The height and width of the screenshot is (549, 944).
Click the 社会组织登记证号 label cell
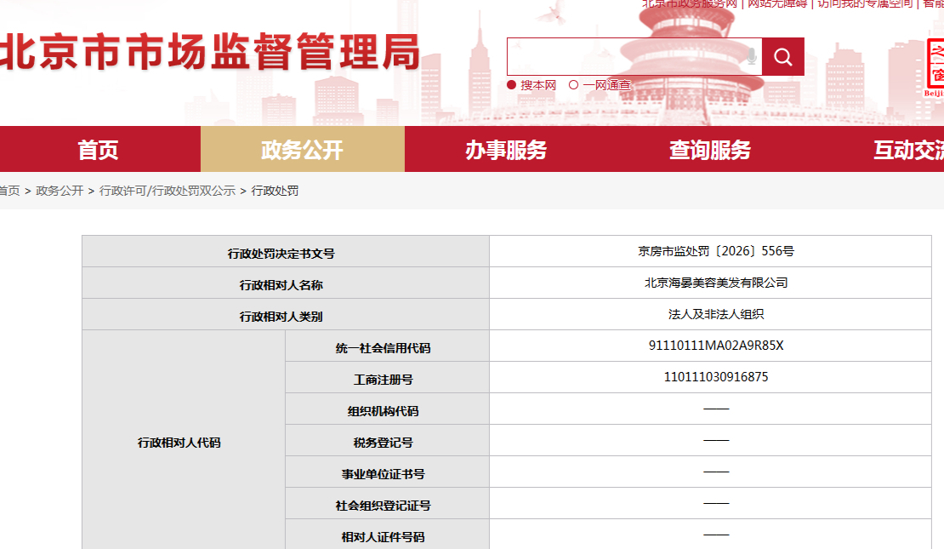[x=387, y=503]
